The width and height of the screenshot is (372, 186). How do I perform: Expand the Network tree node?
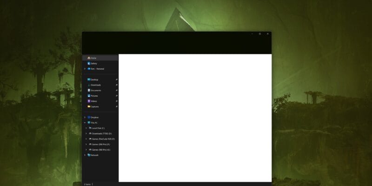[x=85, y=155]
